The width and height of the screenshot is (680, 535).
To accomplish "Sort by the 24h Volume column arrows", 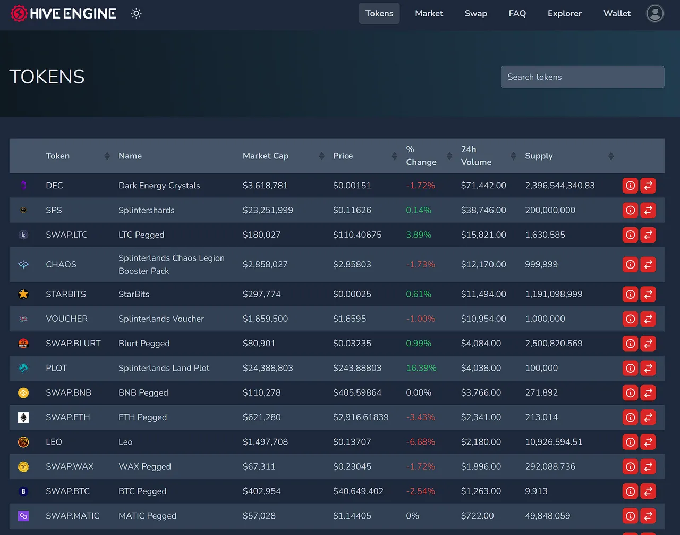I will pos(513,156).
